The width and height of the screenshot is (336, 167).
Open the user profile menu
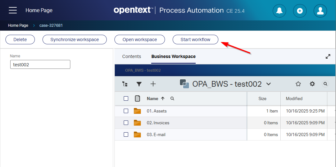[x=320, y=11]
